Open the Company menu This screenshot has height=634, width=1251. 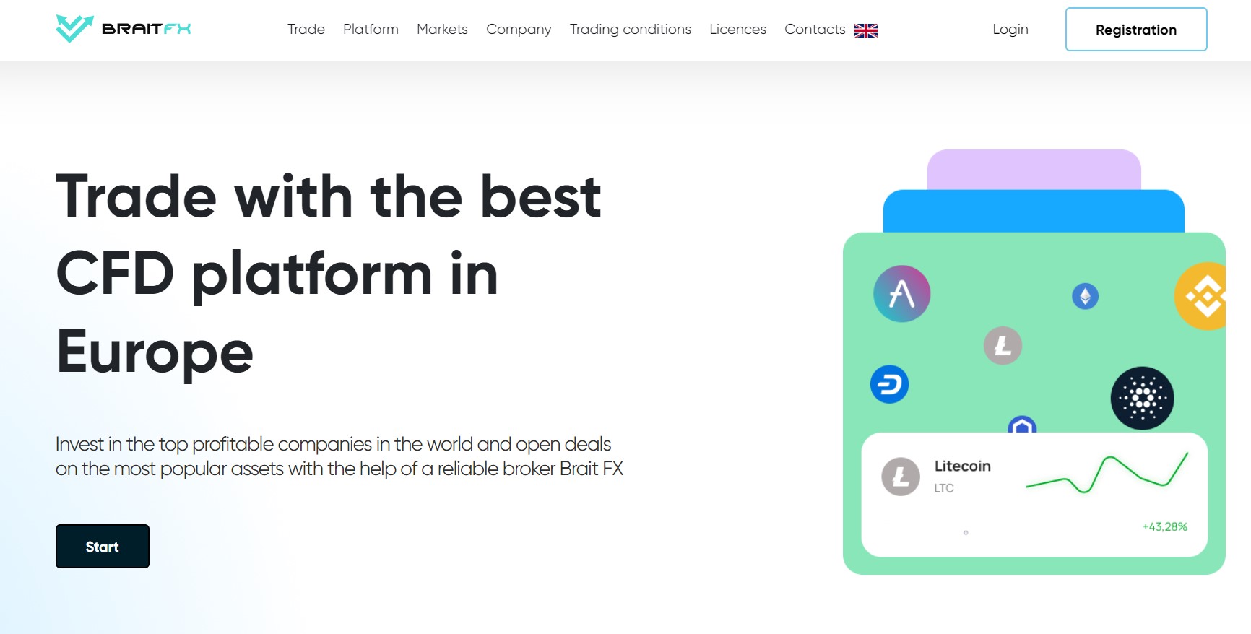click(519, 30)
